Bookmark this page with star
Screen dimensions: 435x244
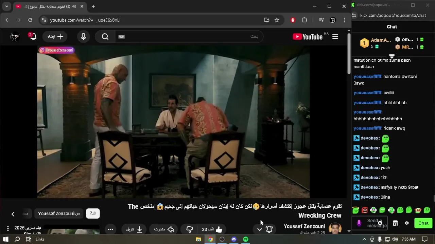click(277, 20)
